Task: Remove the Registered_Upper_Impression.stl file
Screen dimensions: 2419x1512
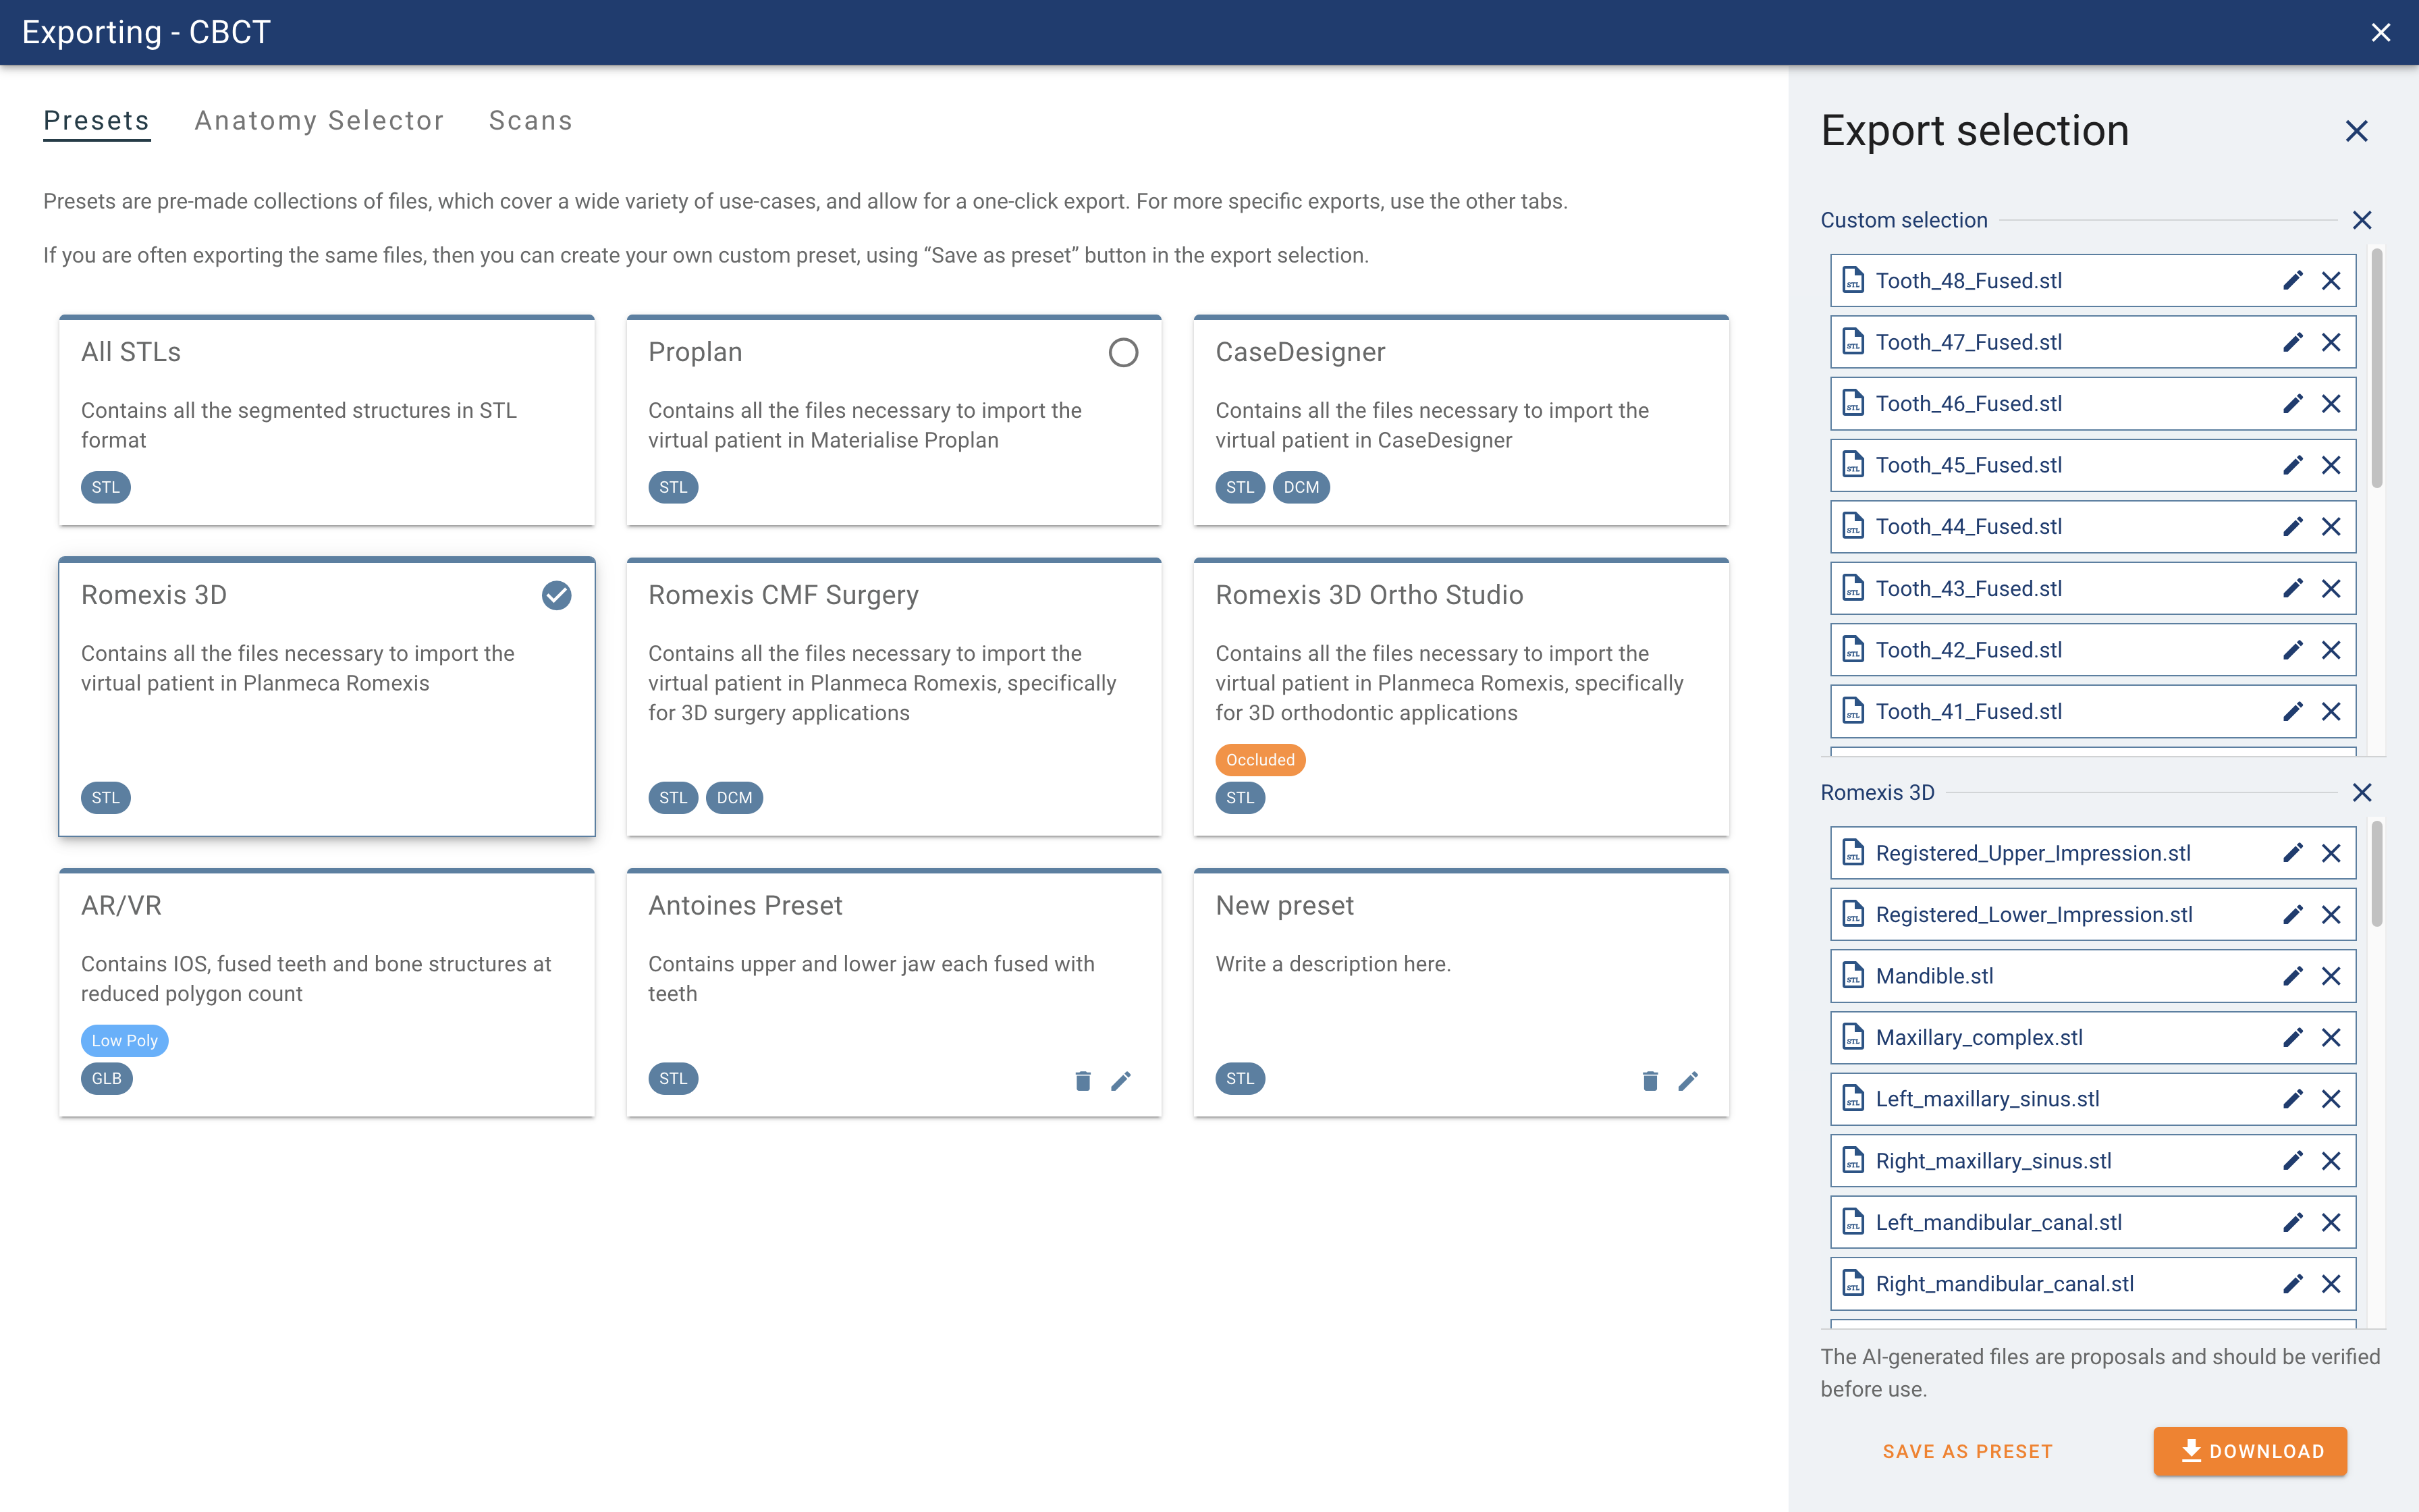Action: pyautogui.click(x=2331, y=853)
